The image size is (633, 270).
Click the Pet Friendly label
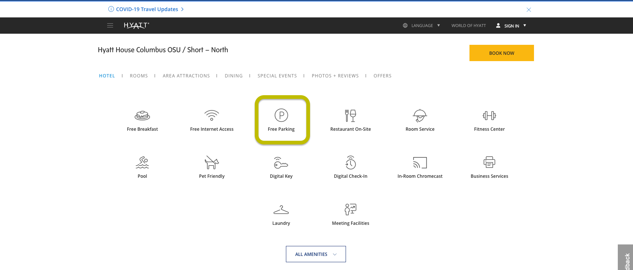click(212, 176)
